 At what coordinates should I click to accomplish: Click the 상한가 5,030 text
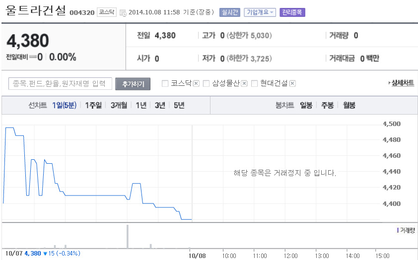(249, 35)
